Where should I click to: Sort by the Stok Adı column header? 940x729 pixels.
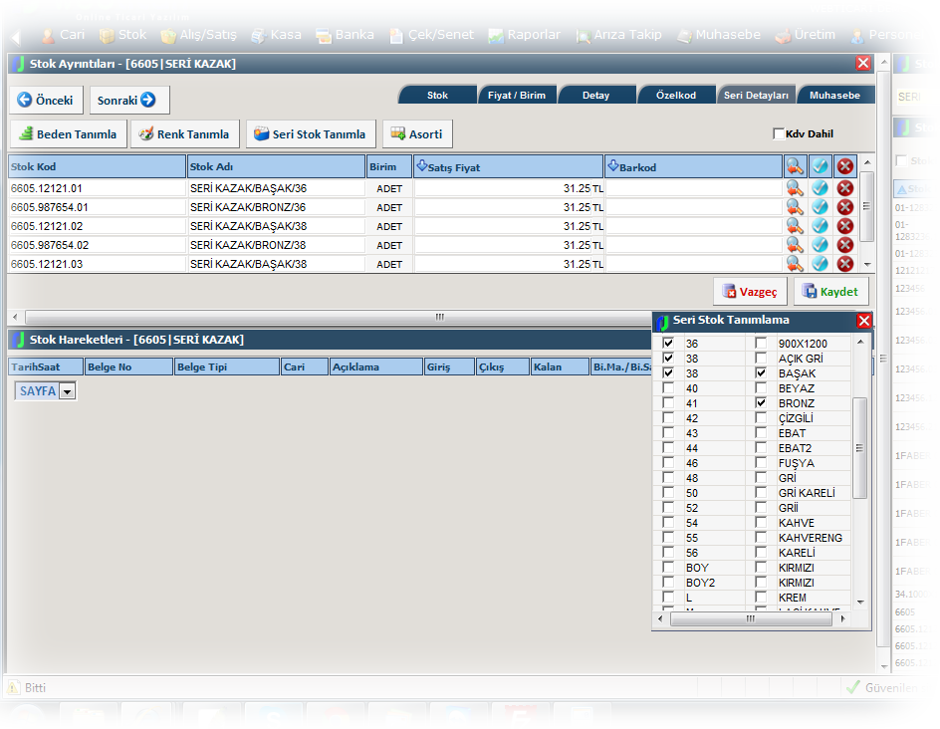(276, 166)
